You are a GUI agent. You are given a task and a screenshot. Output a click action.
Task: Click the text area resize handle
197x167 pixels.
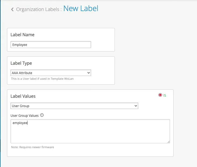168,142
